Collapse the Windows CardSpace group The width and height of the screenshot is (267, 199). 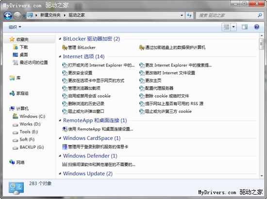(x=60, y=138)
